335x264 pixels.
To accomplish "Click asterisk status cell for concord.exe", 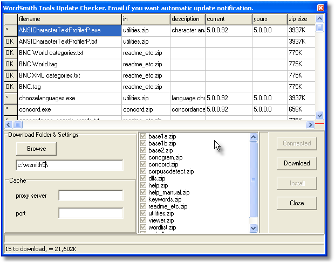I will [x=11, y=109].
